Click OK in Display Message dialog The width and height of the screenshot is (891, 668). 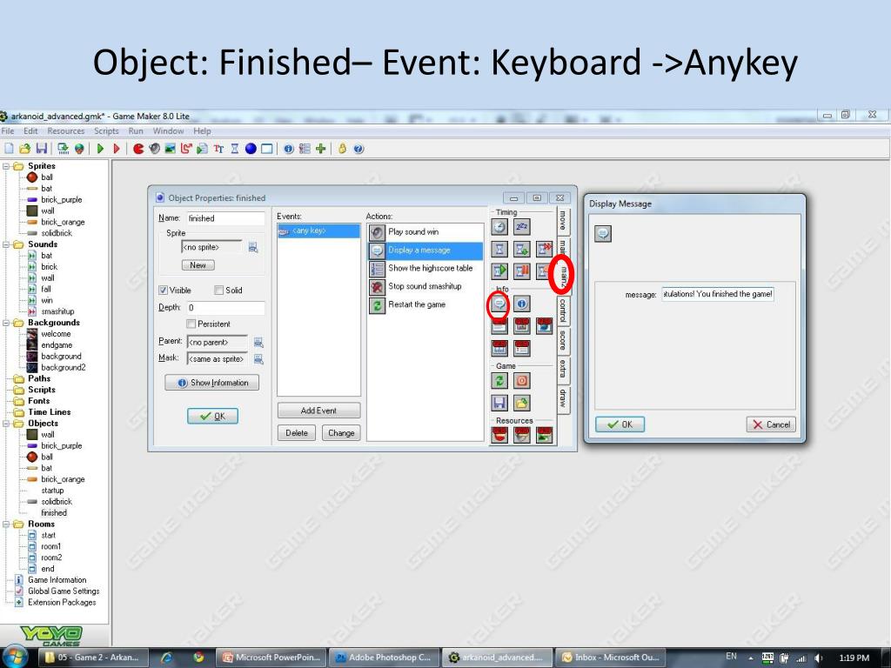620,424
